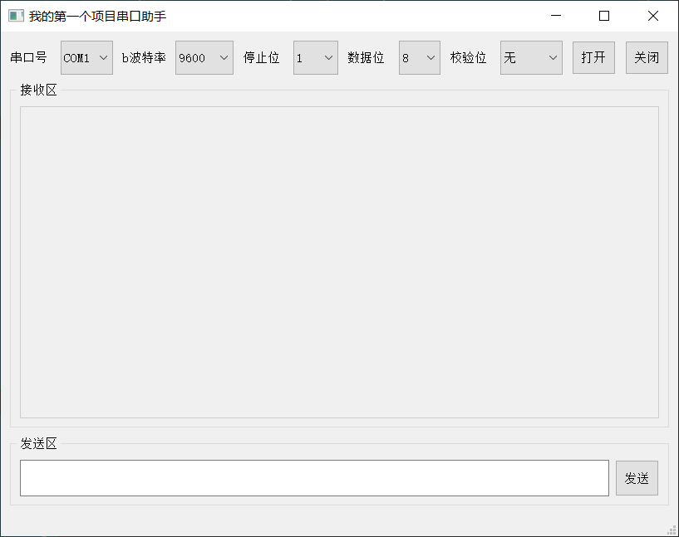Open the 校验位 dropdown showing 无
This screenshot has width=679, height=537.
531,57
